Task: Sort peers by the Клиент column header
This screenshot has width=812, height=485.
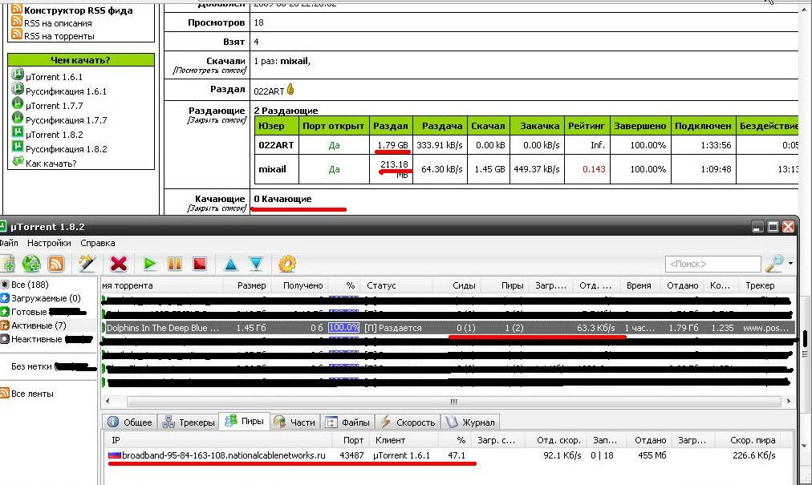Action: [390, 440]
